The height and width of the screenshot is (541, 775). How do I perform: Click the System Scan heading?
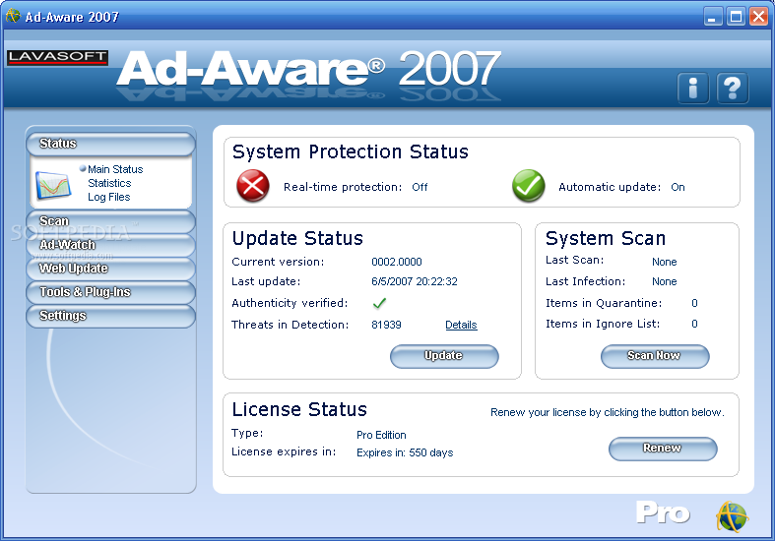click(x=606, y=238)
